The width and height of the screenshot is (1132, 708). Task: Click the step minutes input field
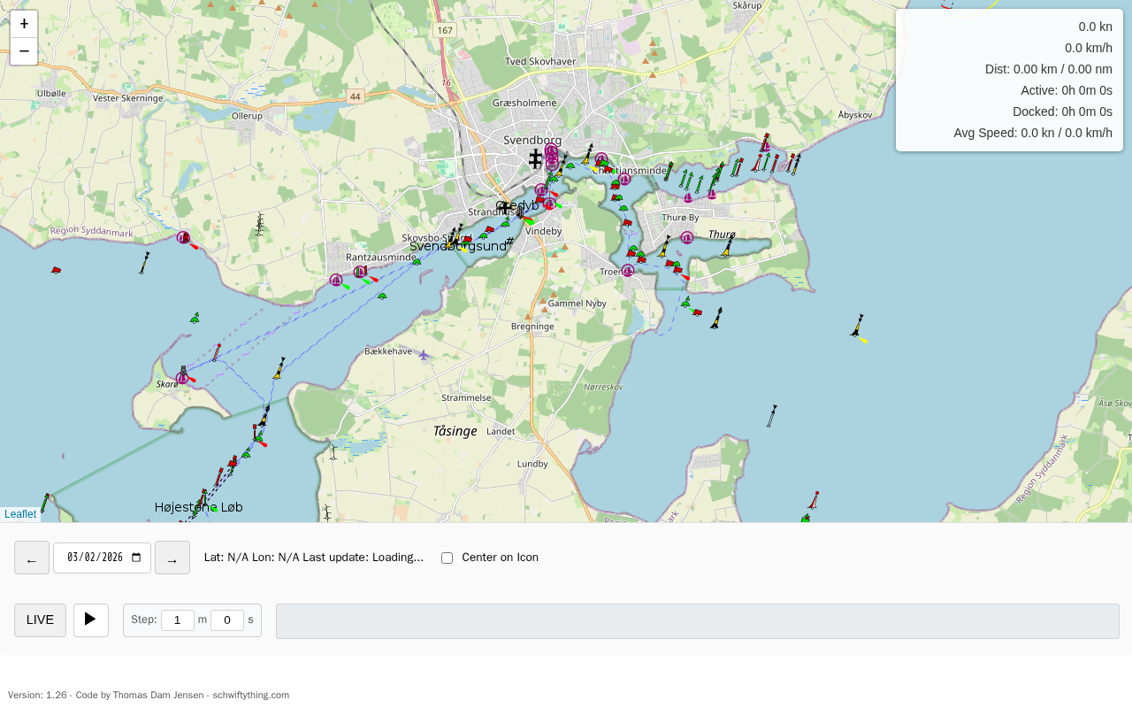pyautogui.click(x=177, y=619)
